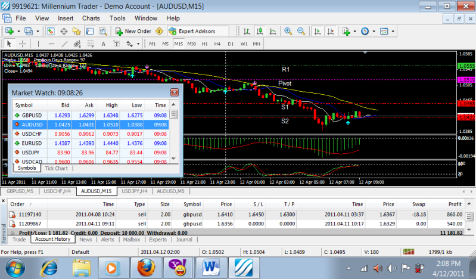Click the New Order button
The height and width of the screenshot is (279, 476).
133,31
